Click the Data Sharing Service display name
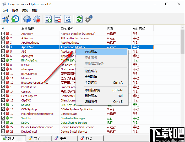The width and height of the screenshot is (185, 142). [74, 123]
